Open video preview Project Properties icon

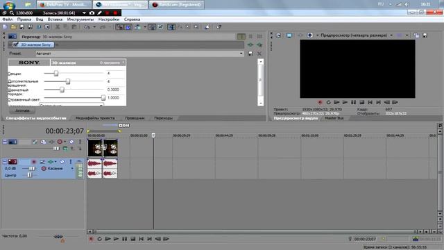coord(279,35)
